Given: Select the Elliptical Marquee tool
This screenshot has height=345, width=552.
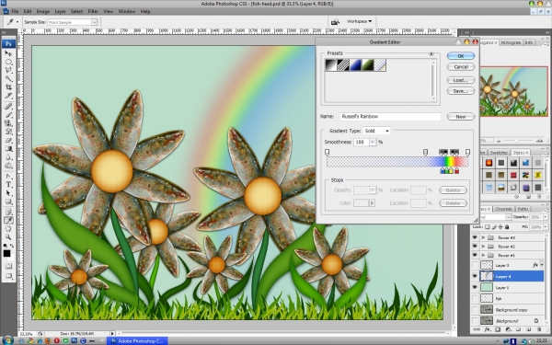Looking at the screenshot, I should pyautogui.click(x=8, y=62).
